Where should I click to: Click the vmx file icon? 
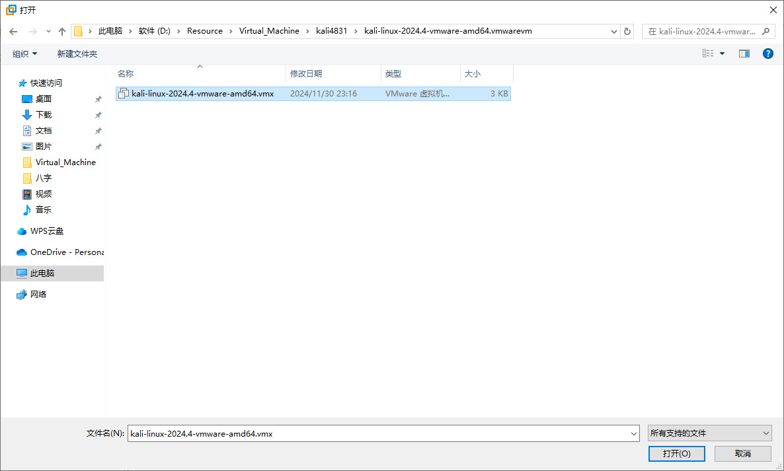pyautogui.click(x=123, y=93)
